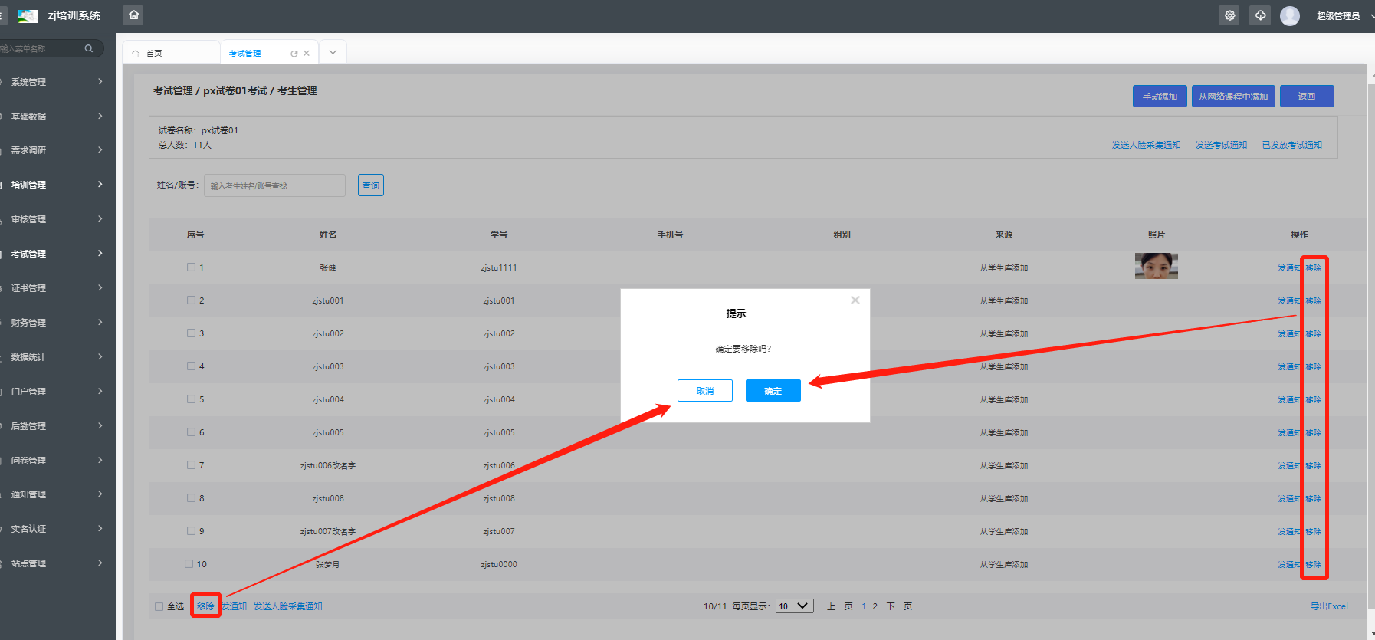Open the 已发放考试通知 link
The image size is (1375, 640).
[x=1291, y=145]
